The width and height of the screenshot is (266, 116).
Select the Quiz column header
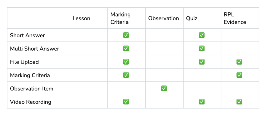(192, 18)
